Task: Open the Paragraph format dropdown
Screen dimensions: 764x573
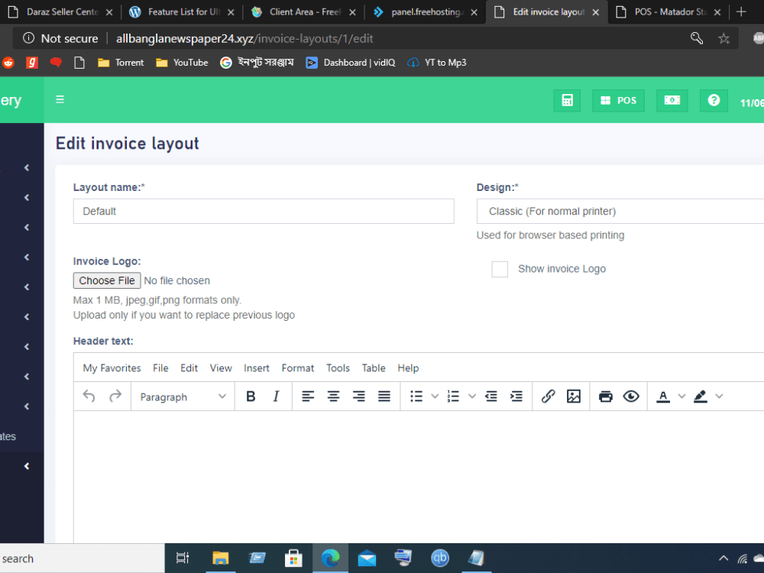Action: pyautogui.click(x=183, y=397)
